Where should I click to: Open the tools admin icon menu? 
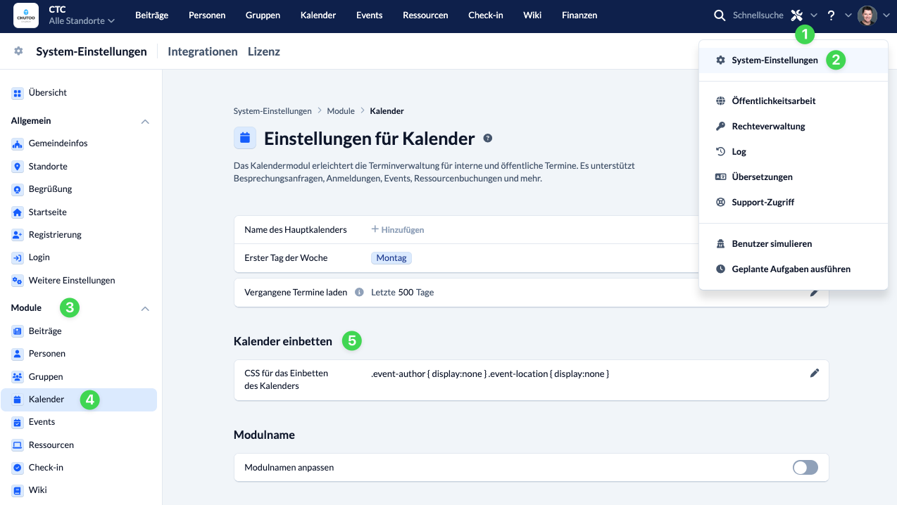pos(797,15)
